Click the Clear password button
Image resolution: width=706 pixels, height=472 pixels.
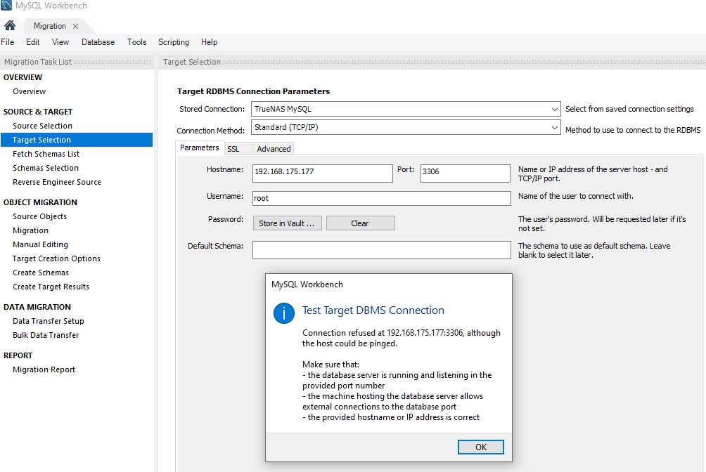(360, 223)
